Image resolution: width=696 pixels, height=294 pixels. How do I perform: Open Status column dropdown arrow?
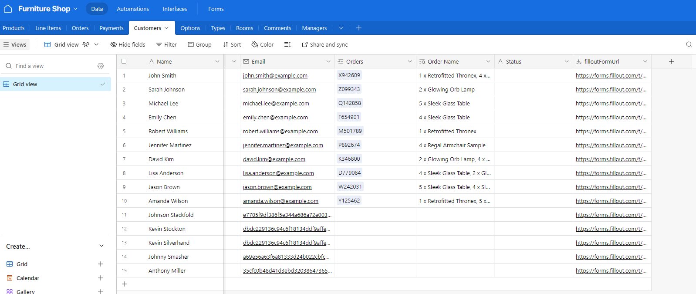tap(567, 61)
